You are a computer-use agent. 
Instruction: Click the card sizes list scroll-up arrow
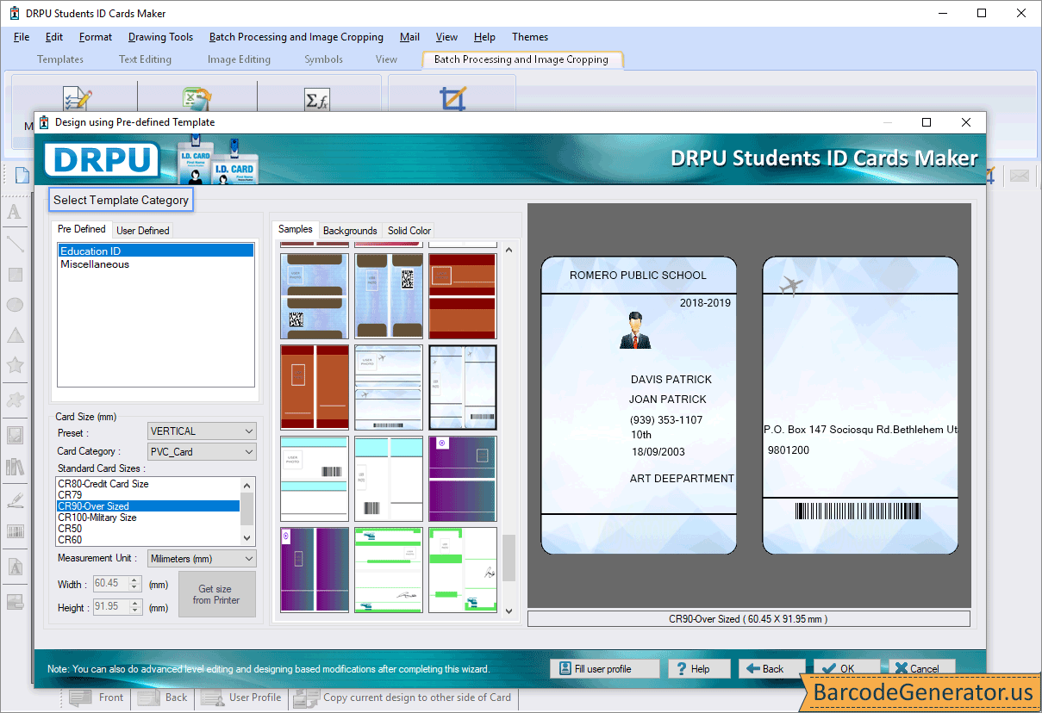248,484
